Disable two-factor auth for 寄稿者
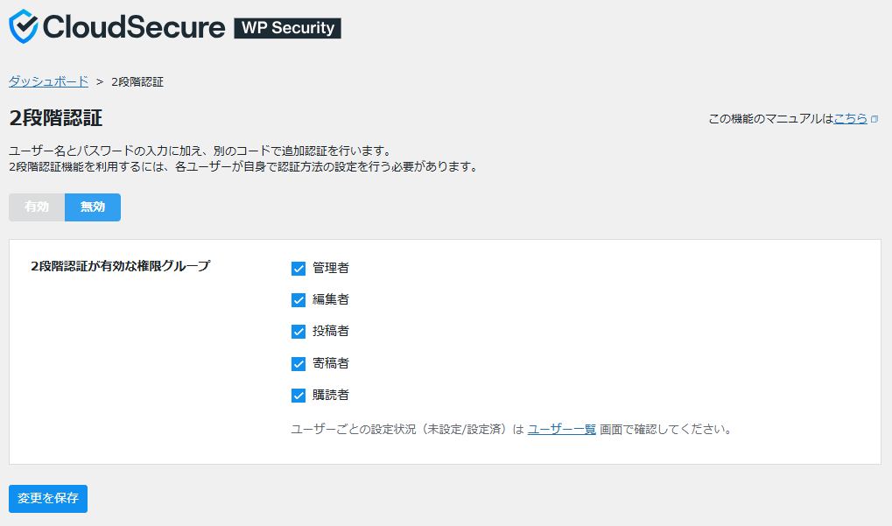Screen dimensions: 892x526 click(x=299, y=363)
